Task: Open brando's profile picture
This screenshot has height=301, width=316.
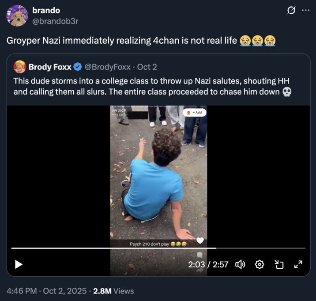Action: click(17, 15)
